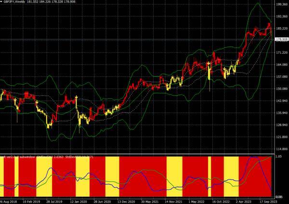Viewport: 289px width, 204px height.
Task: Click the 1.05 indicator scale label
Action: click(x=278, y=156)
